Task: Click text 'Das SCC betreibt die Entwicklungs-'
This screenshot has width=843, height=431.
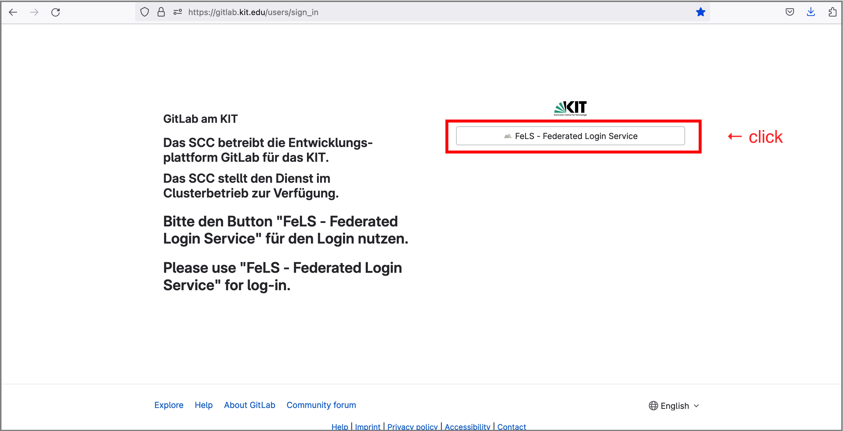Action: pyautogui.click(x=268, y=143)
